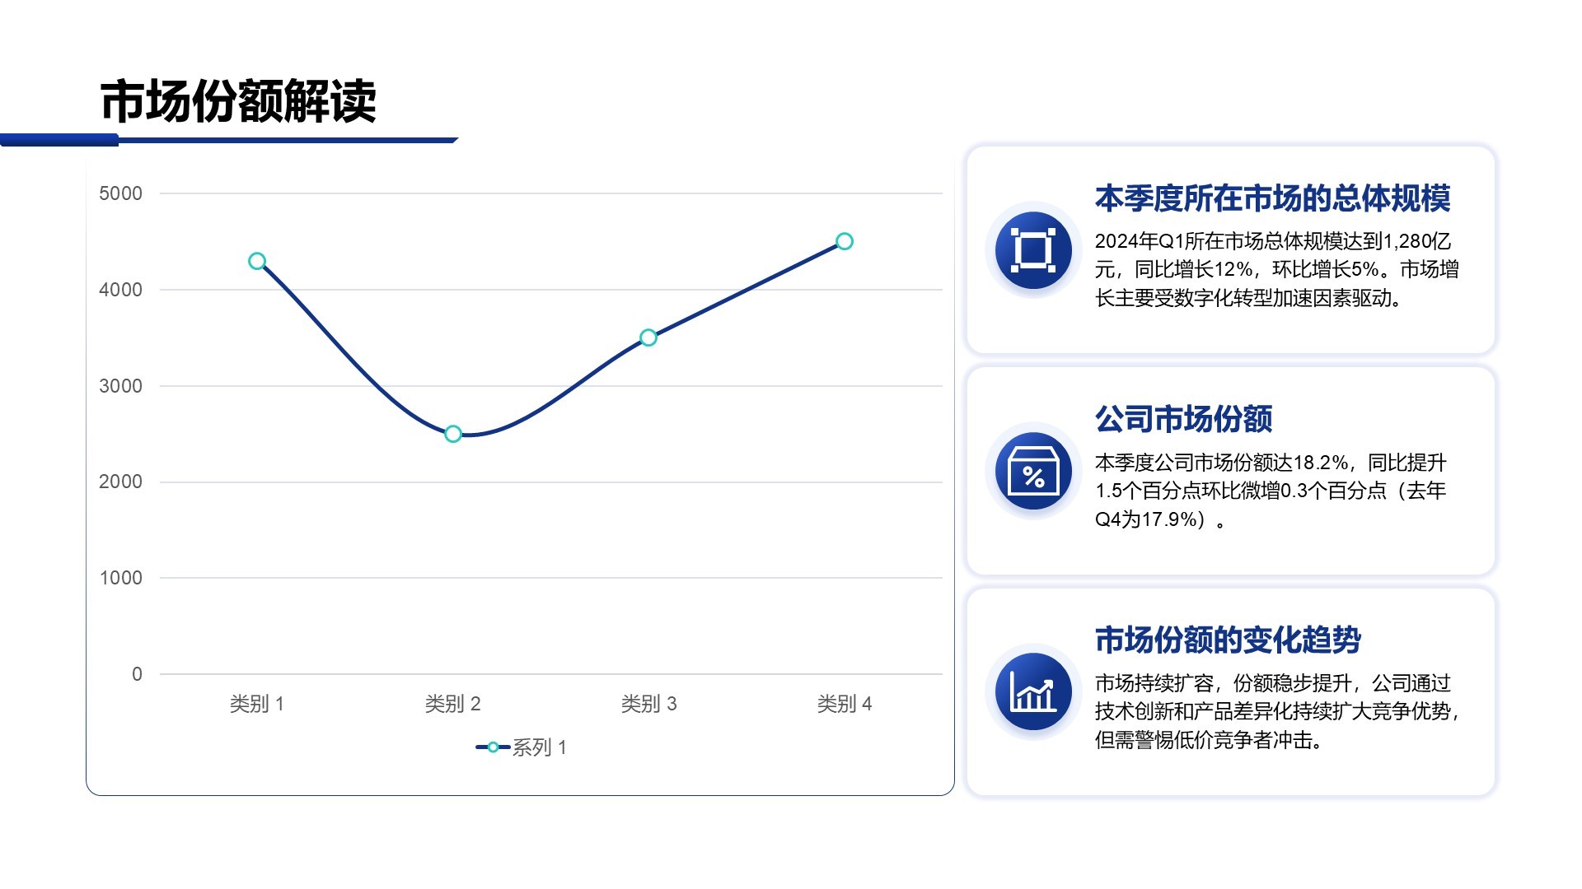Click the 系列 1 legend entry

click(522, 747)
